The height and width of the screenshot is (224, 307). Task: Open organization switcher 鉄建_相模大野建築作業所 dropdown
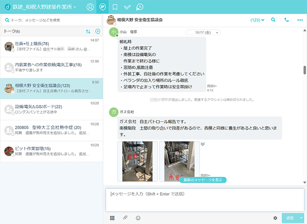click(x=44, y=7)
